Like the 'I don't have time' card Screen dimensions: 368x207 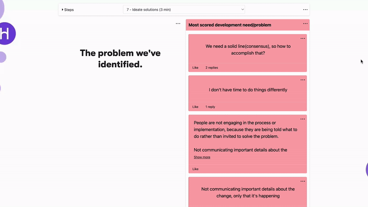point(195,107)
